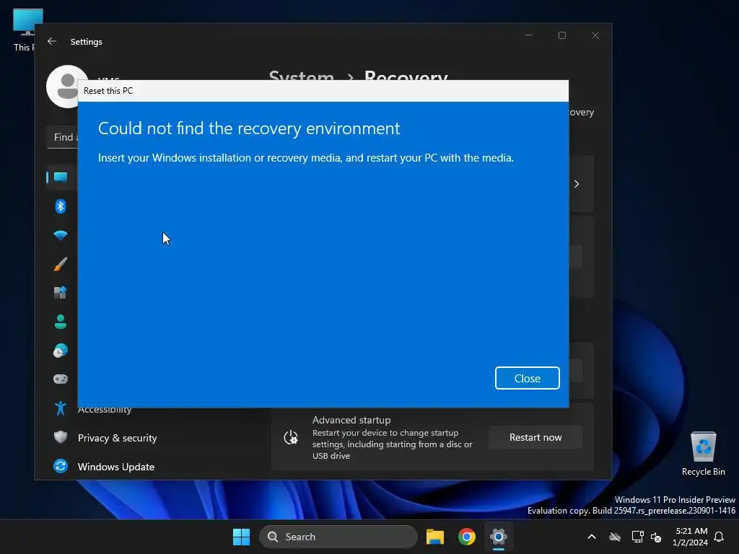Open Time & language globe clock icon
The image size is (739, 554).
61,351
